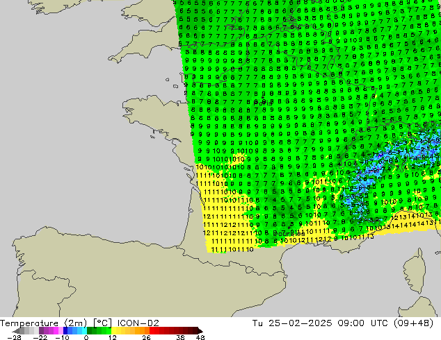Click the Paris city label on the map
This screenshot has height=340, width=441.
pyautogui.click(x=263, y=103)
